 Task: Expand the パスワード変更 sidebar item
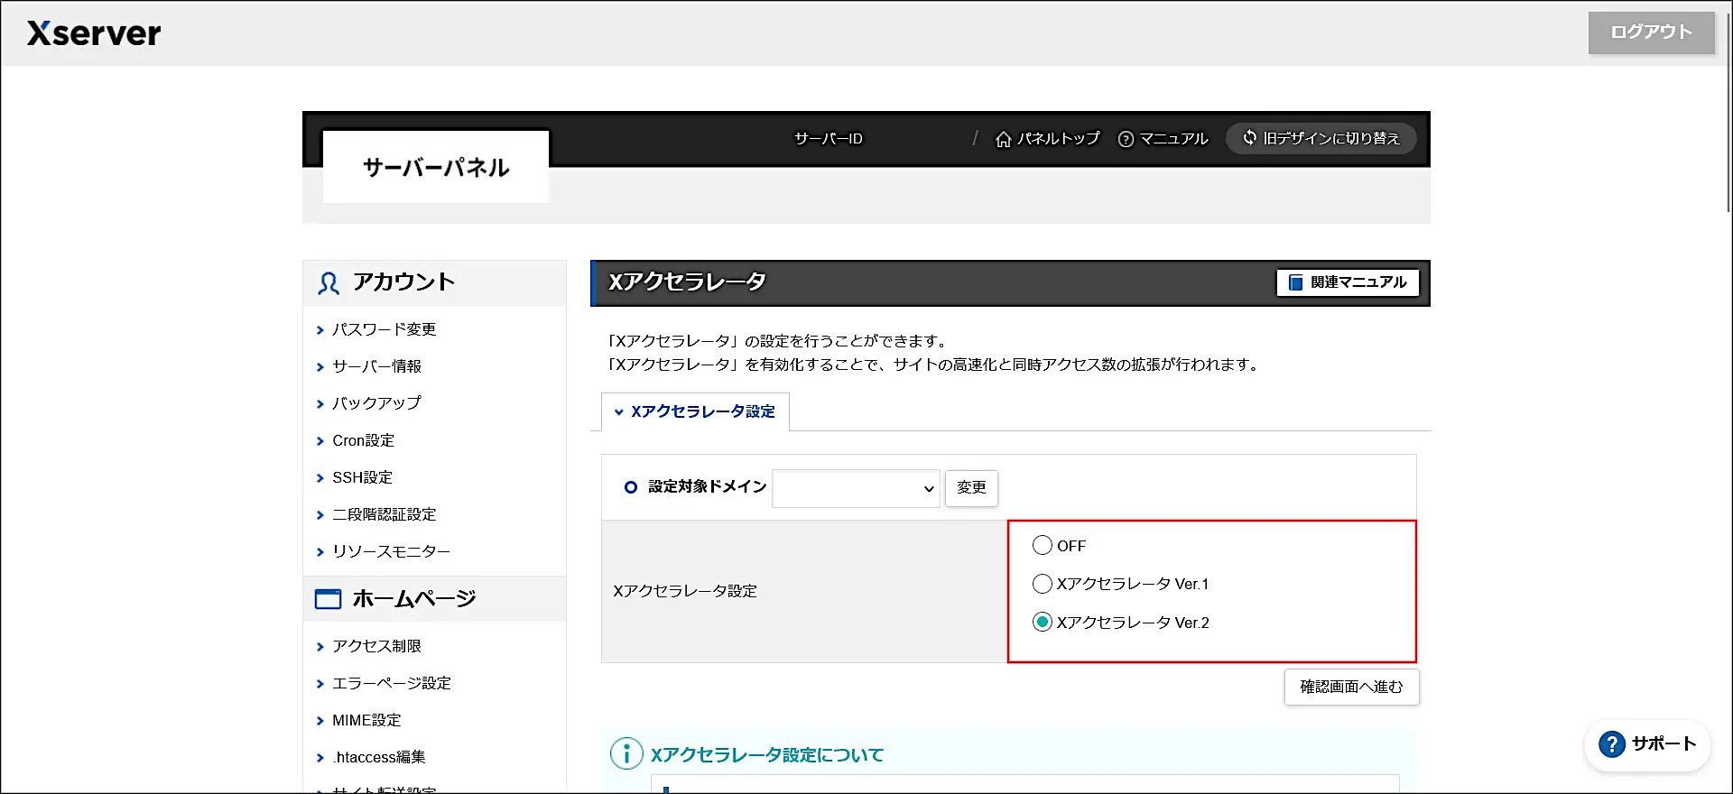pyautogui.click(x=384, y=329)
